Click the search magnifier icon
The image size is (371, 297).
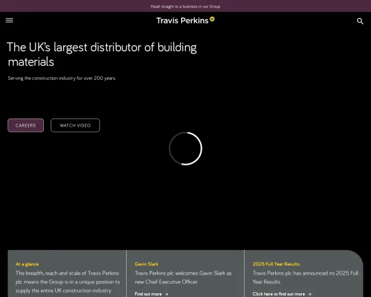click(360, 21)
